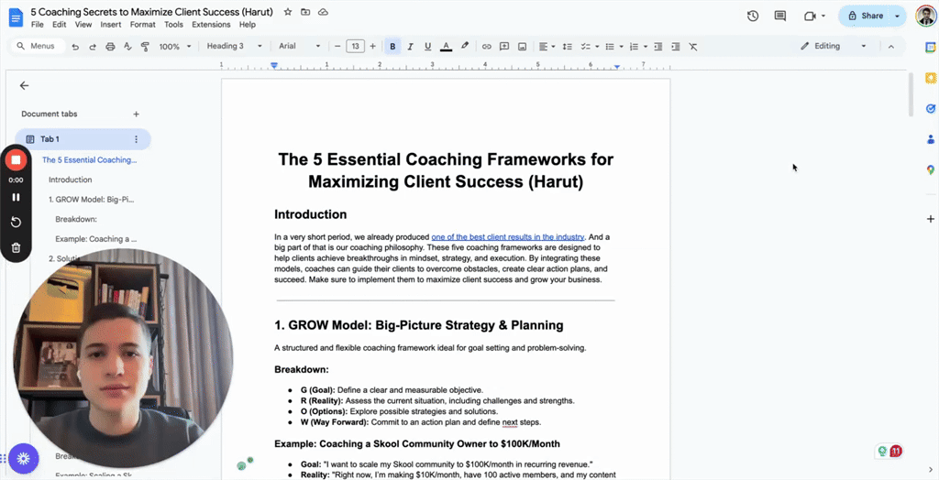The height and width of the screenshot is (480, 939).
Task: Open Google Calendar side panel
Action: click(x=930, y=48)
